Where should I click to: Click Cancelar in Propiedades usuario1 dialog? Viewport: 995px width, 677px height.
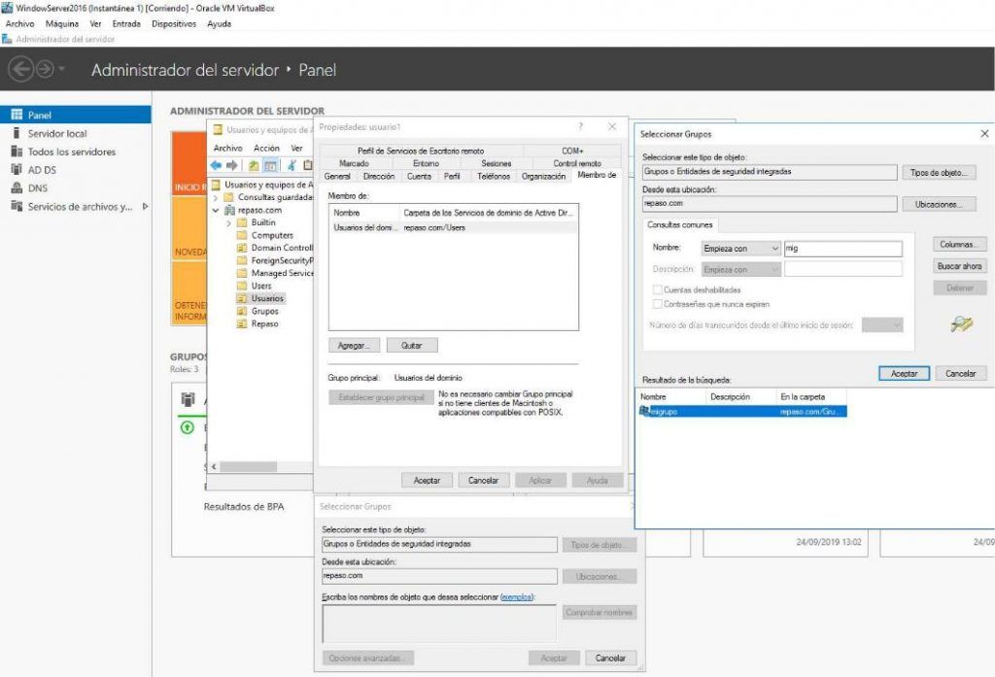tap(484, 480)
